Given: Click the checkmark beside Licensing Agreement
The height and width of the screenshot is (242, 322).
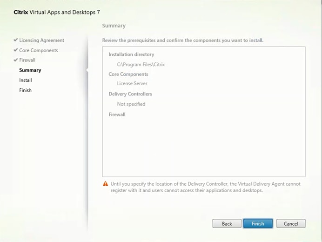Looking at the screenshot, I should pos(16,40).
